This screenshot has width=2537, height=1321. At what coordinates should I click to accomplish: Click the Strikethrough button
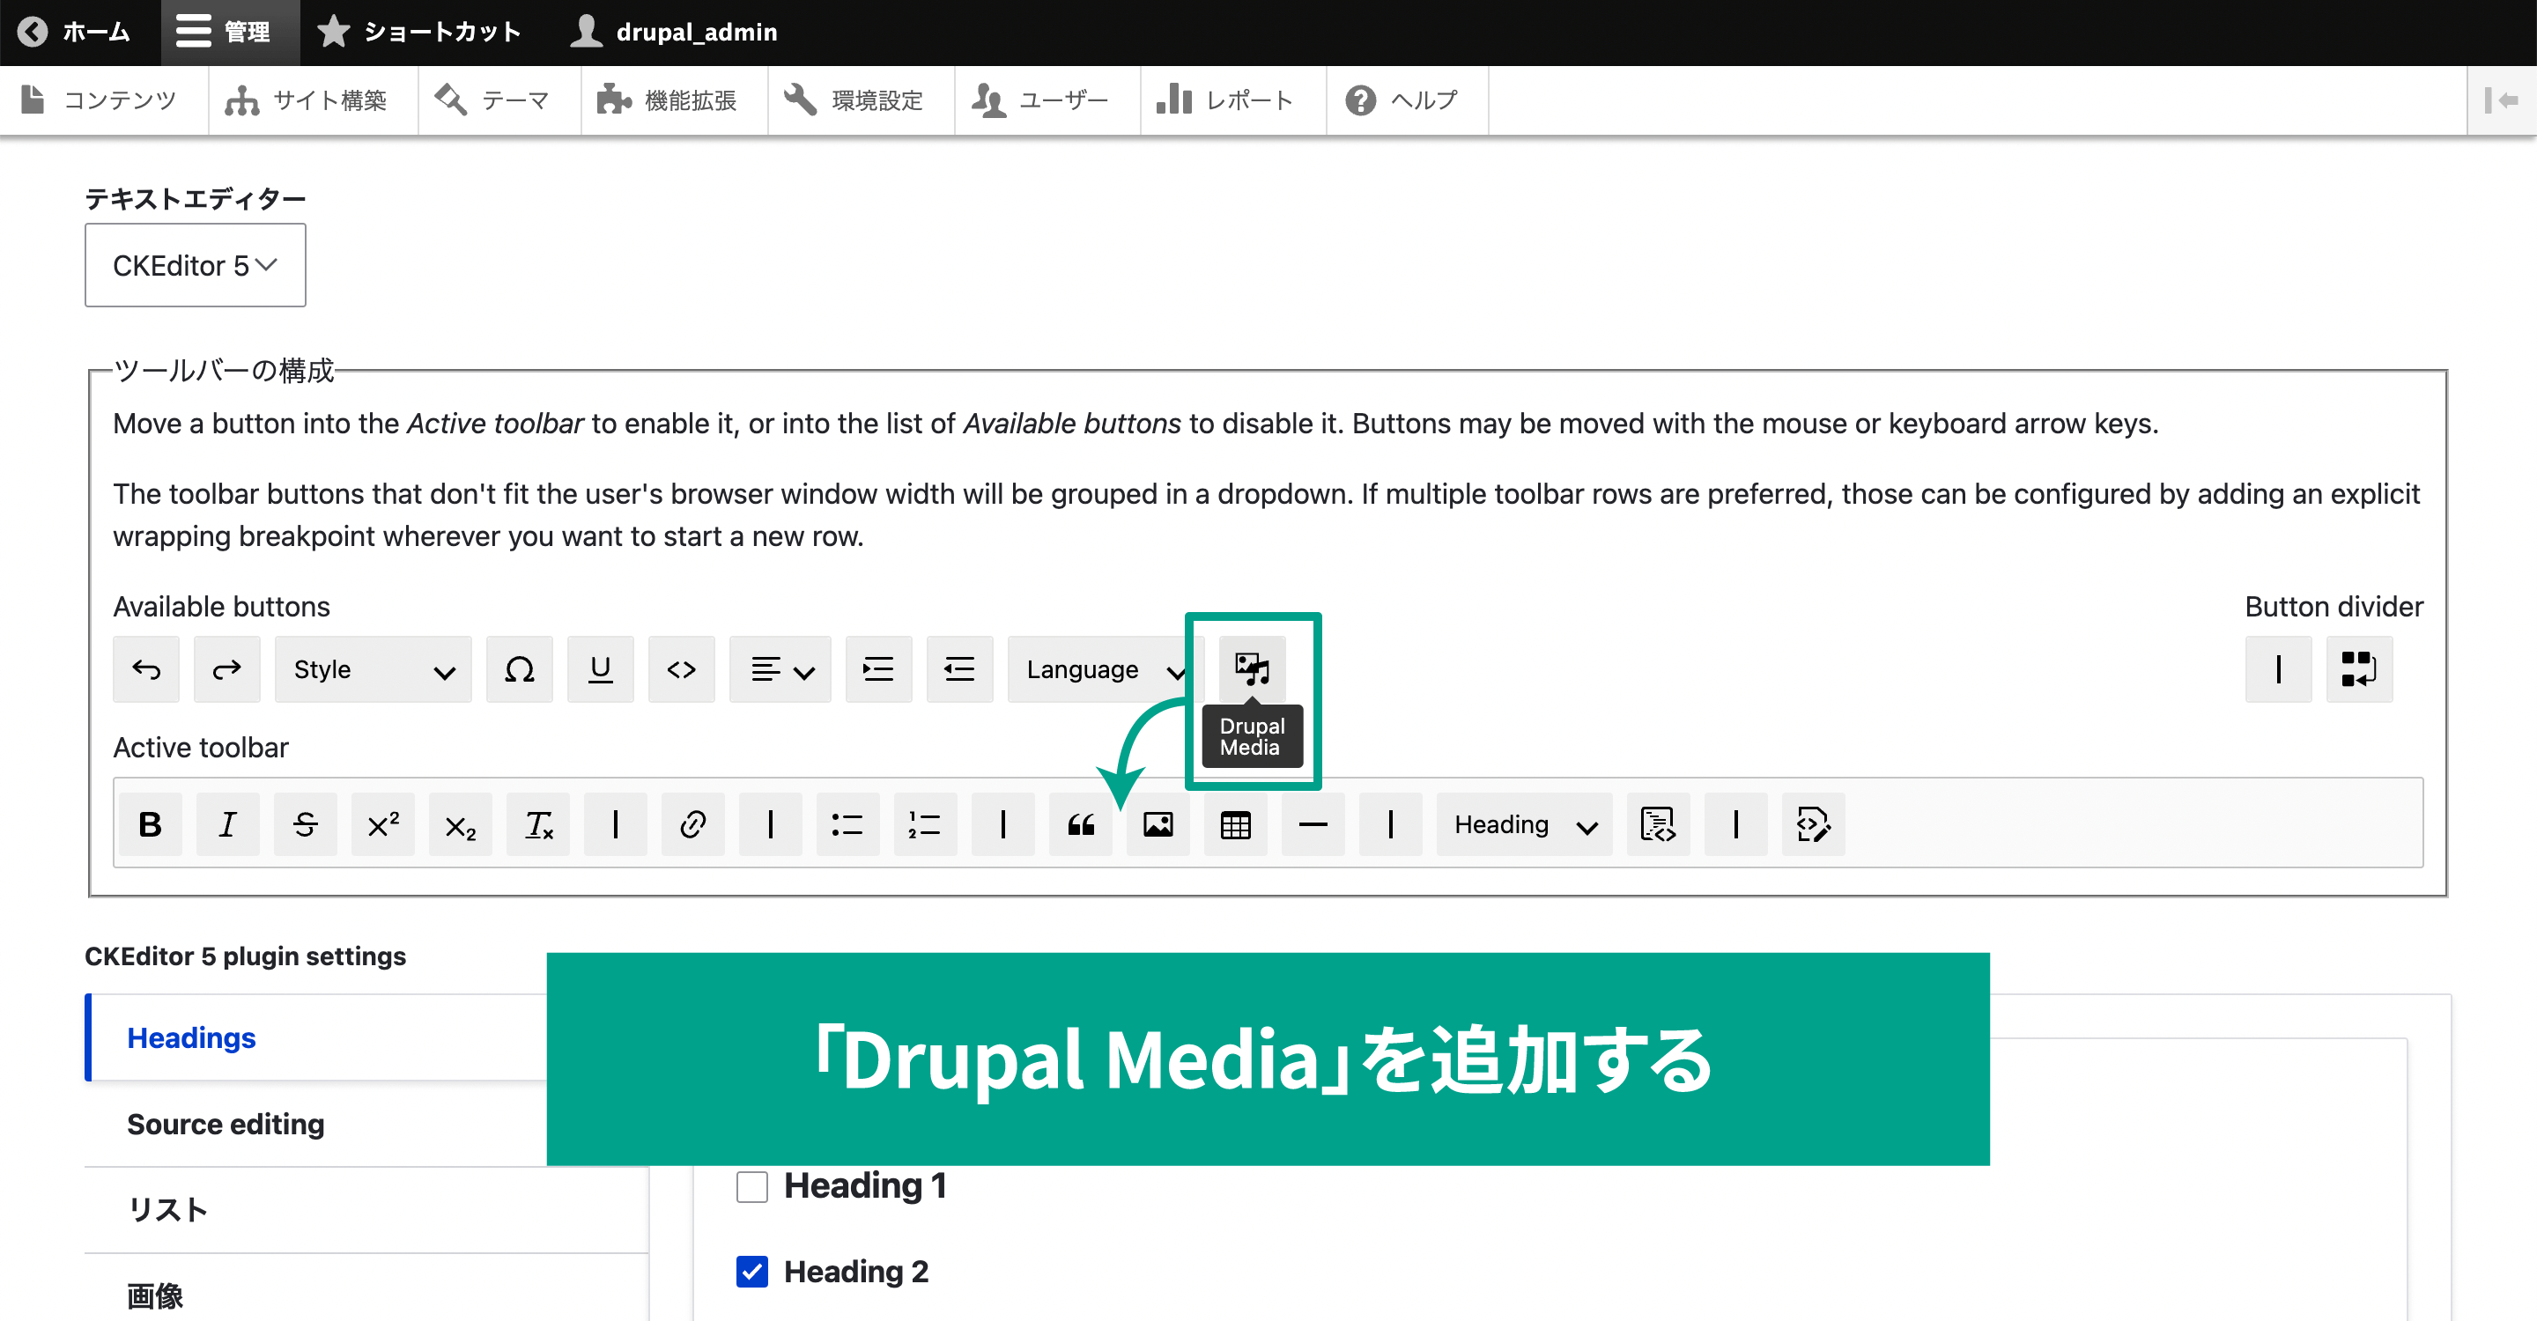coord(306,824)
